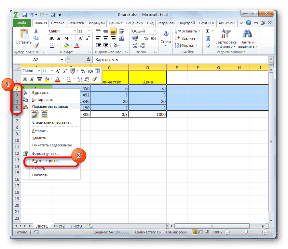Click the insert function fx icon
The image size is (288, 249).
coord(88,60)
